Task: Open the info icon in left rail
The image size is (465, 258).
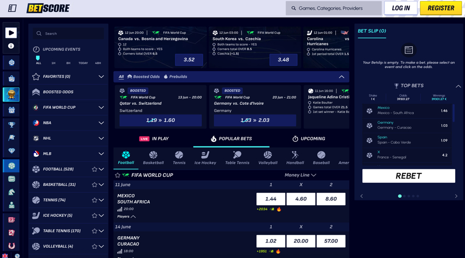Action: coord(11,46)
